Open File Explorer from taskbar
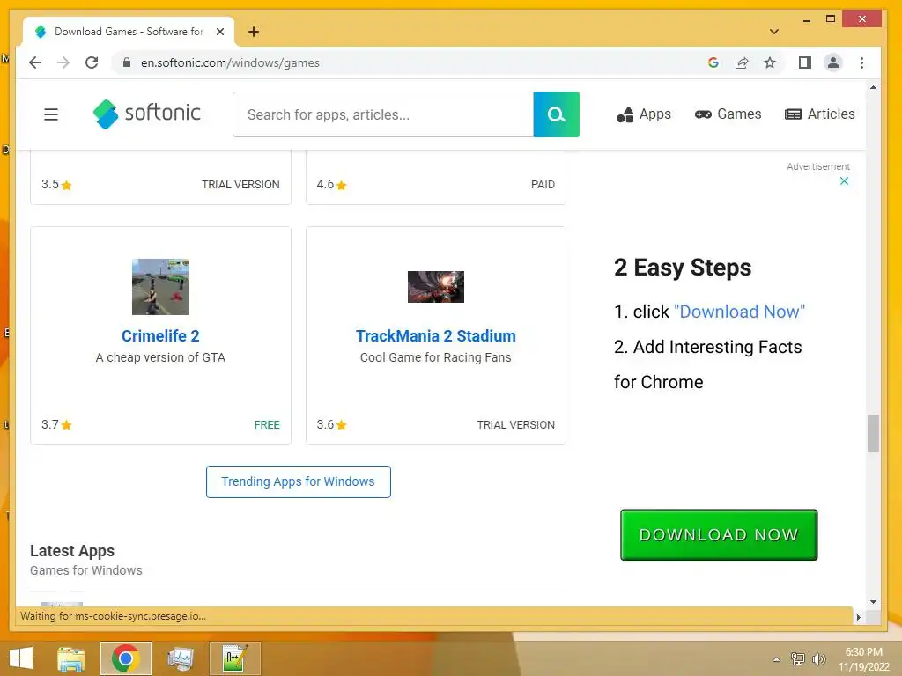The height and width of the screenshot is (676, 902). 71,658
